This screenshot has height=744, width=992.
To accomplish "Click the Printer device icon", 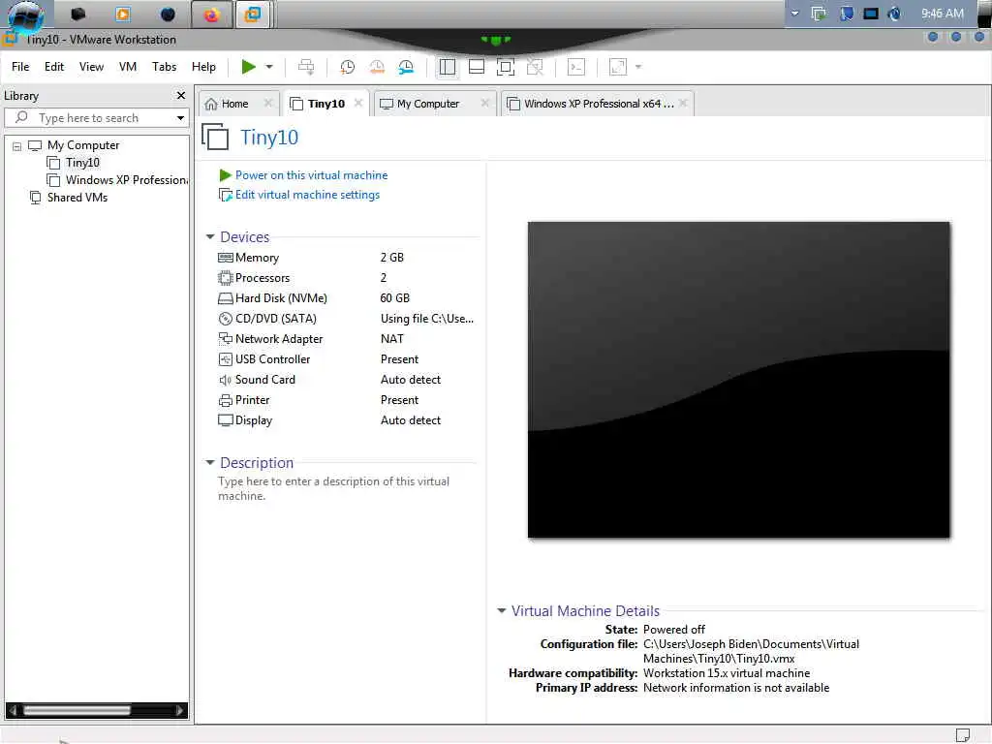I will (x=225, y=400).
